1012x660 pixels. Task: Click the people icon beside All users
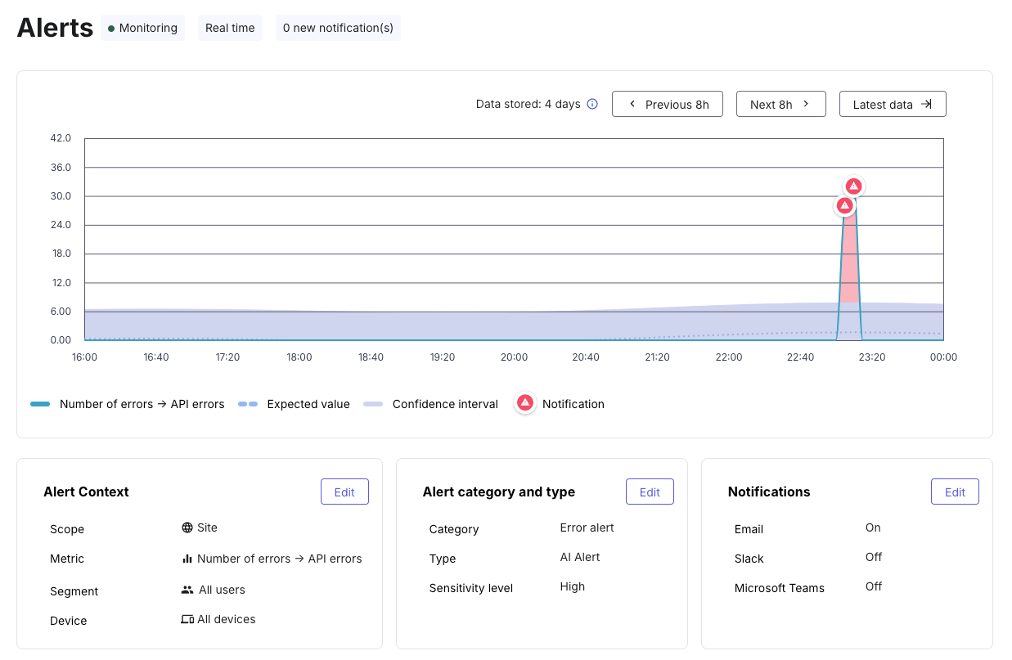[x=187, y=590]
